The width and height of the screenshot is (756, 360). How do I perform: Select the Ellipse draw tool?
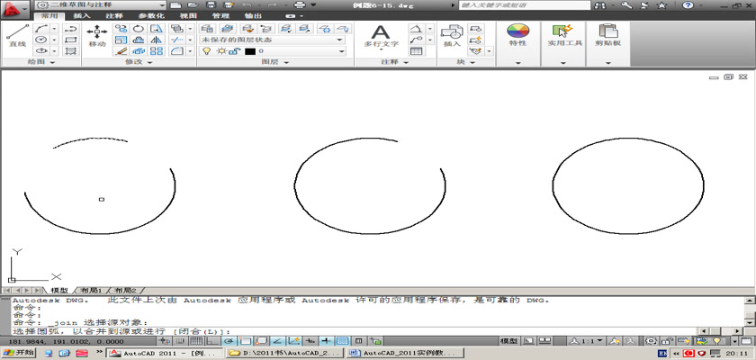[x=42, y=51]
